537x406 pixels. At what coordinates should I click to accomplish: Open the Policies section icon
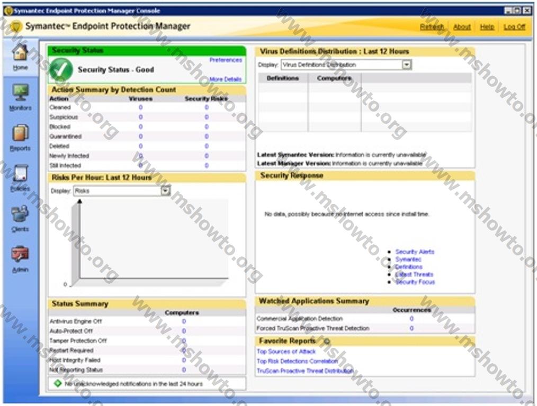[x=20, y=173]
